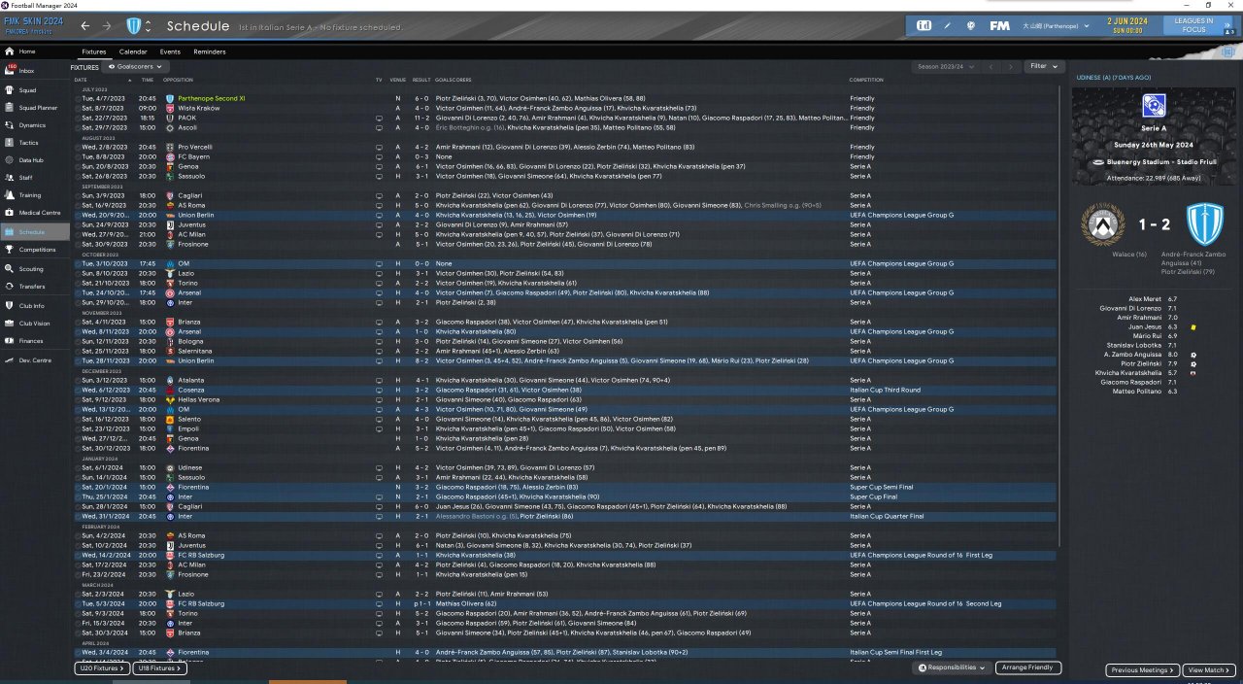Click Arrange Friendly button
1243x684 pixels.
pyautogui.click(x=1028, y=667)
